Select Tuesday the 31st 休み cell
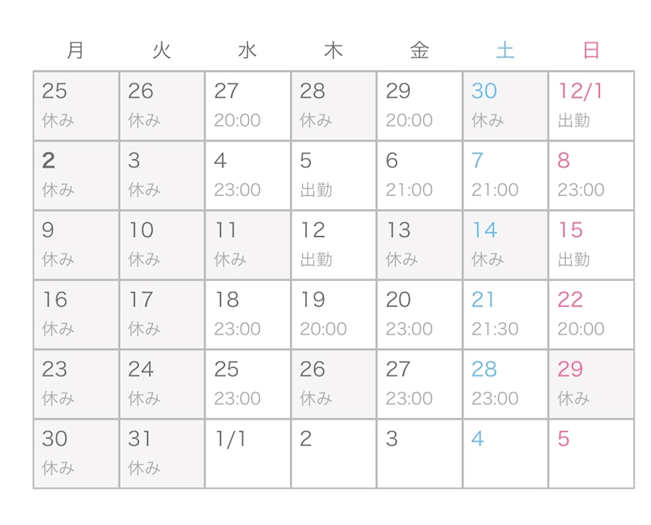Image resolution: width=651 pixels, height=525 pixels. (x=162, y=454)
